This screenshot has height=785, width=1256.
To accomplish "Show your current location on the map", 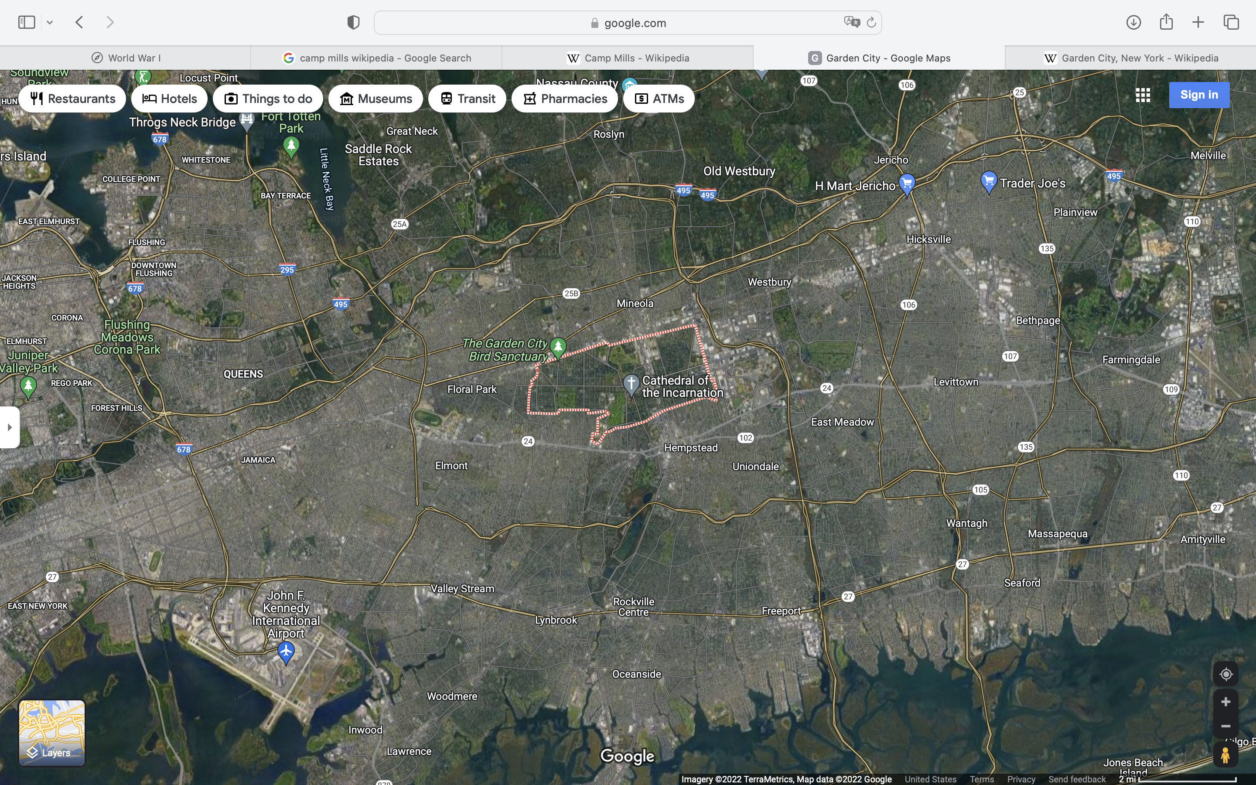I will point(1225,674).
